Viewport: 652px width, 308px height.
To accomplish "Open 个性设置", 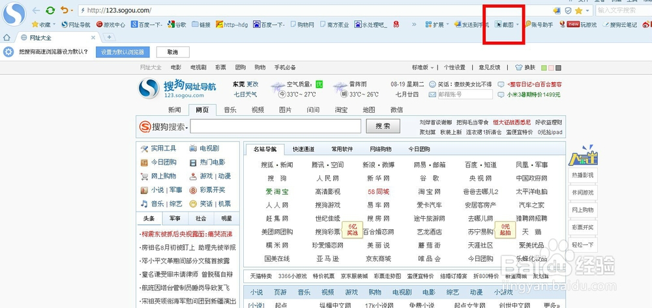I will [x=454, y=67].
